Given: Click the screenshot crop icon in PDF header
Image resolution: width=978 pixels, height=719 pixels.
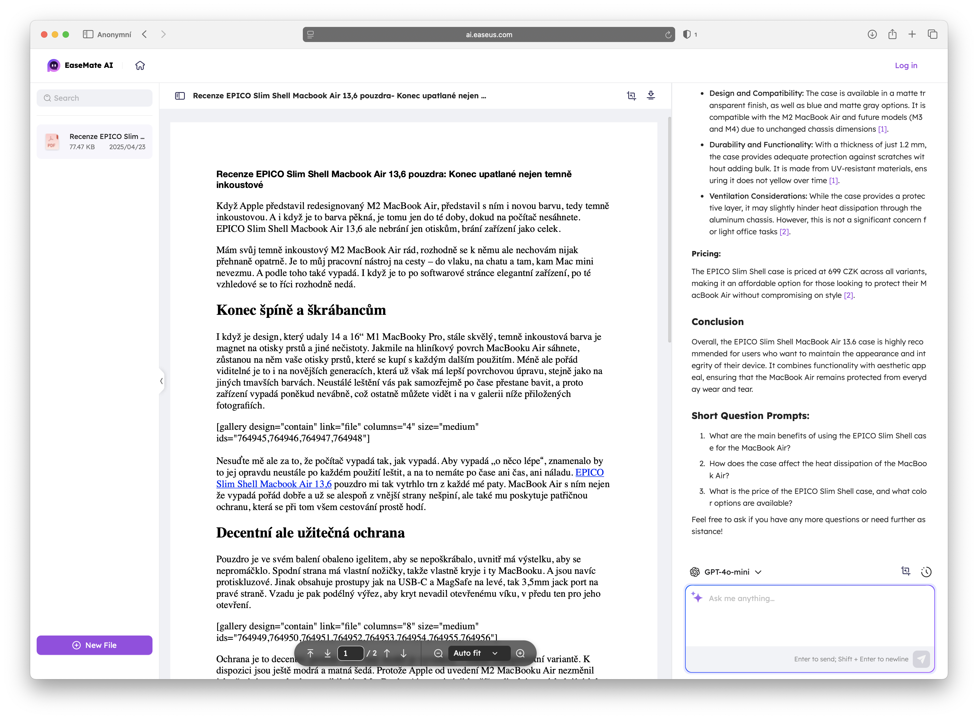Looking at the screenshot, I should tap(631, 96).
